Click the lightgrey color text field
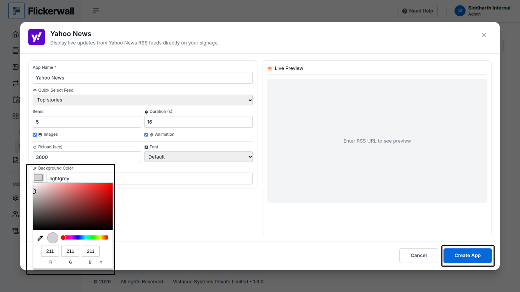This screenshot has height=292, width=520. pos(149,179)
